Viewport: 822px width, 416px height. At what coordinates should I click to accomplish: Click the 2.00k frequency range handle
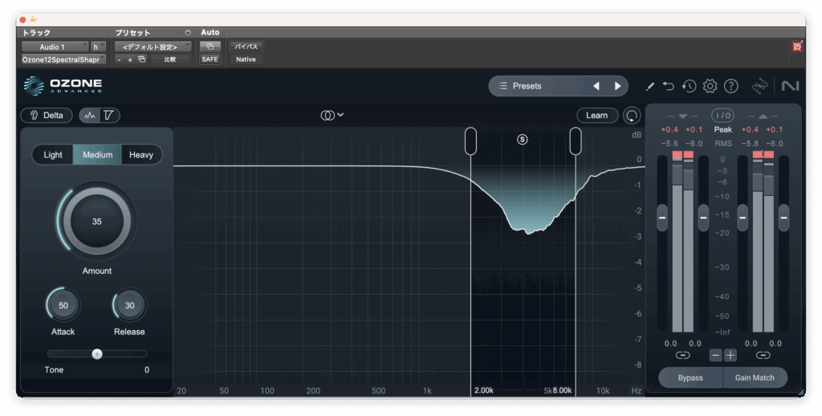coord(471,141)
